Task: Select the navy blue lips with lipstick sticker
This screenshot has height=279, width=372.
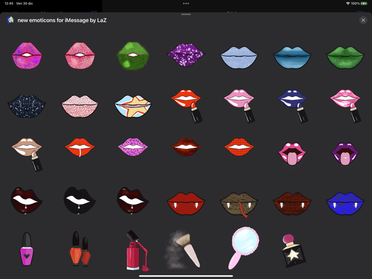Action: 293,106
